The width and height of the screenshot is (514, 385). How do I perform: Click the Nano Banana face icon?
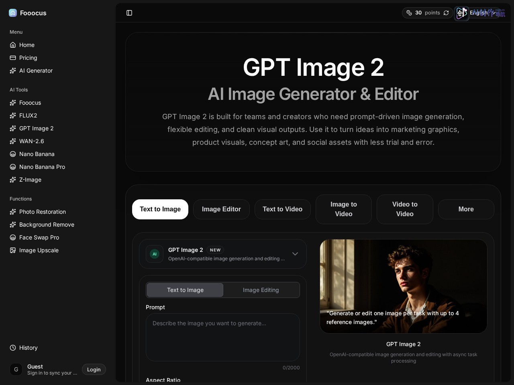13,154
